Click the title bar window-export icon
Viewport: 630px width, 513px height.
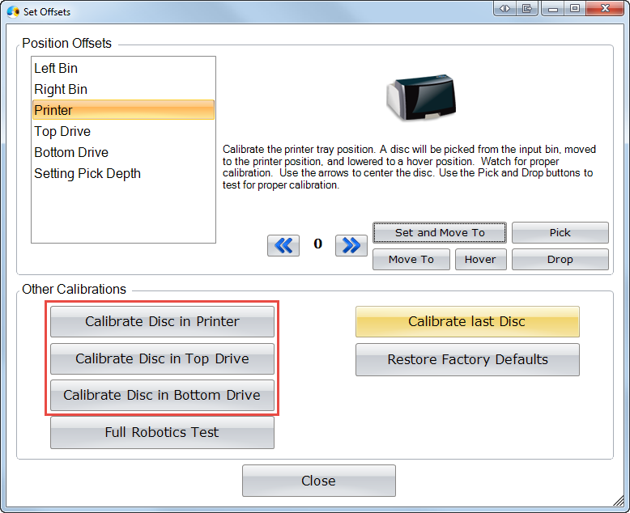[526, 8]
